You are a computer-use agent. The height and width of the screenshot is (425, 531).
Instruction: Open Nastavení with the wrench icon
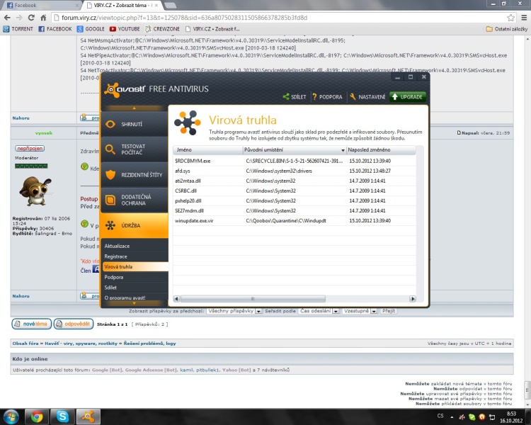(x=353, y=97)
